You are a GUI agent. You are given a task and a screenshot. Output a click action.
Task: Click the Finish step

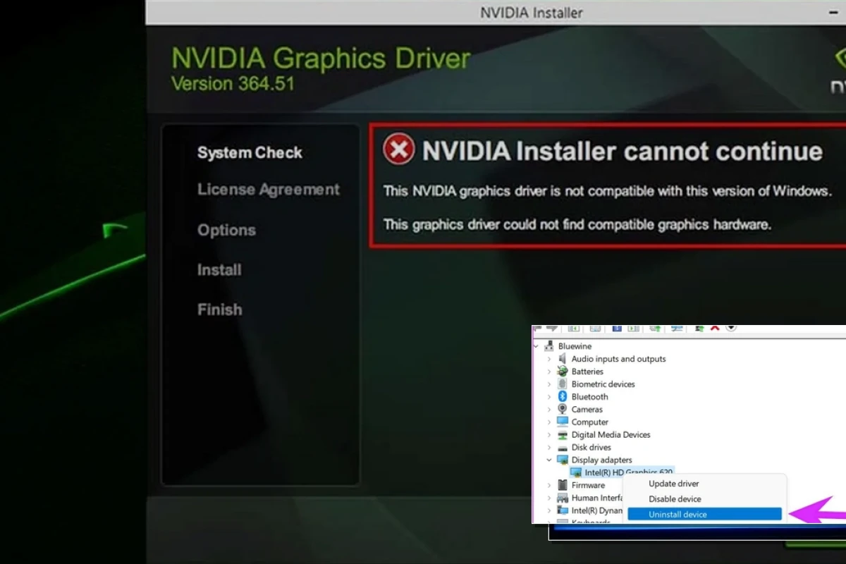[219, 309]
